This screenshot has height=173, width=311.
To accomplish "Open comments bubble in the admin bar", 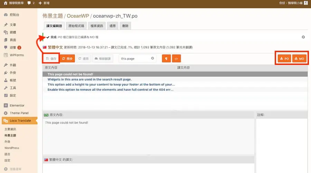I will [31, 3].
